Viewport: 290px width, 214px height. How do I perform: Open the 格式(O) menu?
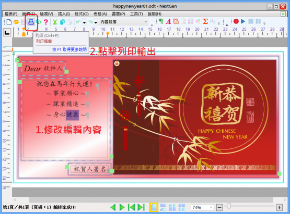click(x=82, y=14)
